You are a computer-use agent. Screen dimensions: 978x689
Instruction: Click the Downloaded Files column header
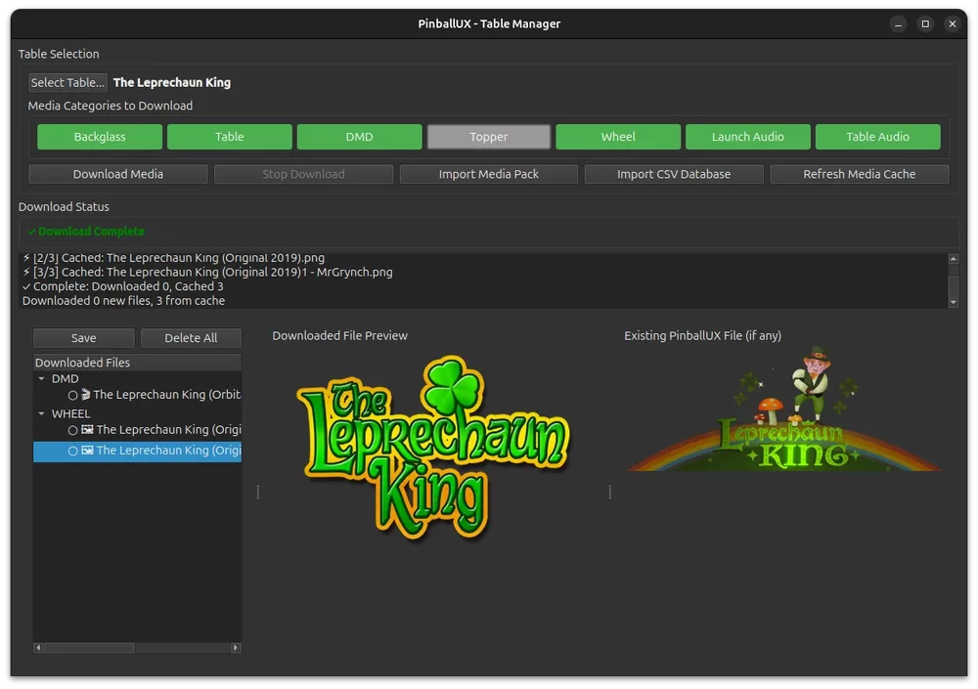[137, 363]
